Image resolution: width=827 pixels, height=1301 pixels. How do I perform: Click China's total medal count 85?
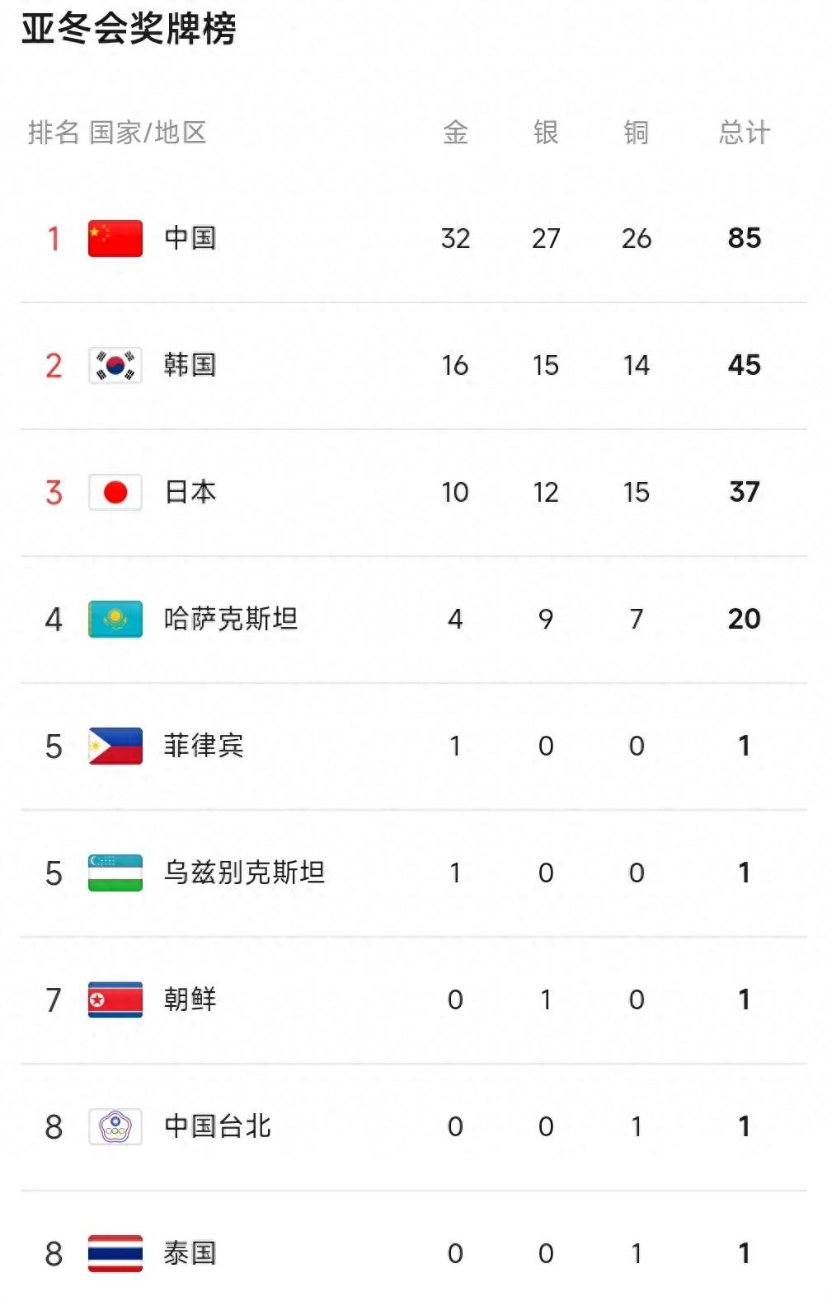745,238
